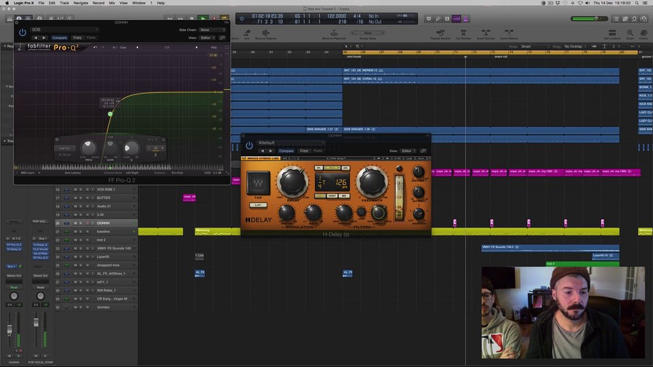
Task: Click the Join tool in the toolbar
Action: pos(247,34)
